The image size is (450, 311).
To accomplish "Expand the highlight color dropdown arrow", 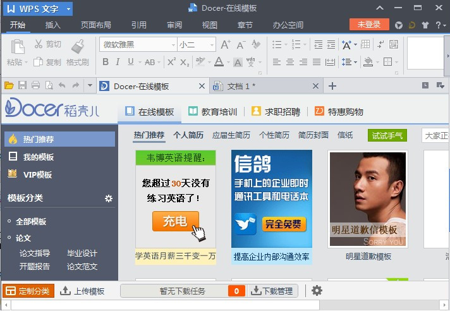I will pyautogui.click(x=209, y=62).
